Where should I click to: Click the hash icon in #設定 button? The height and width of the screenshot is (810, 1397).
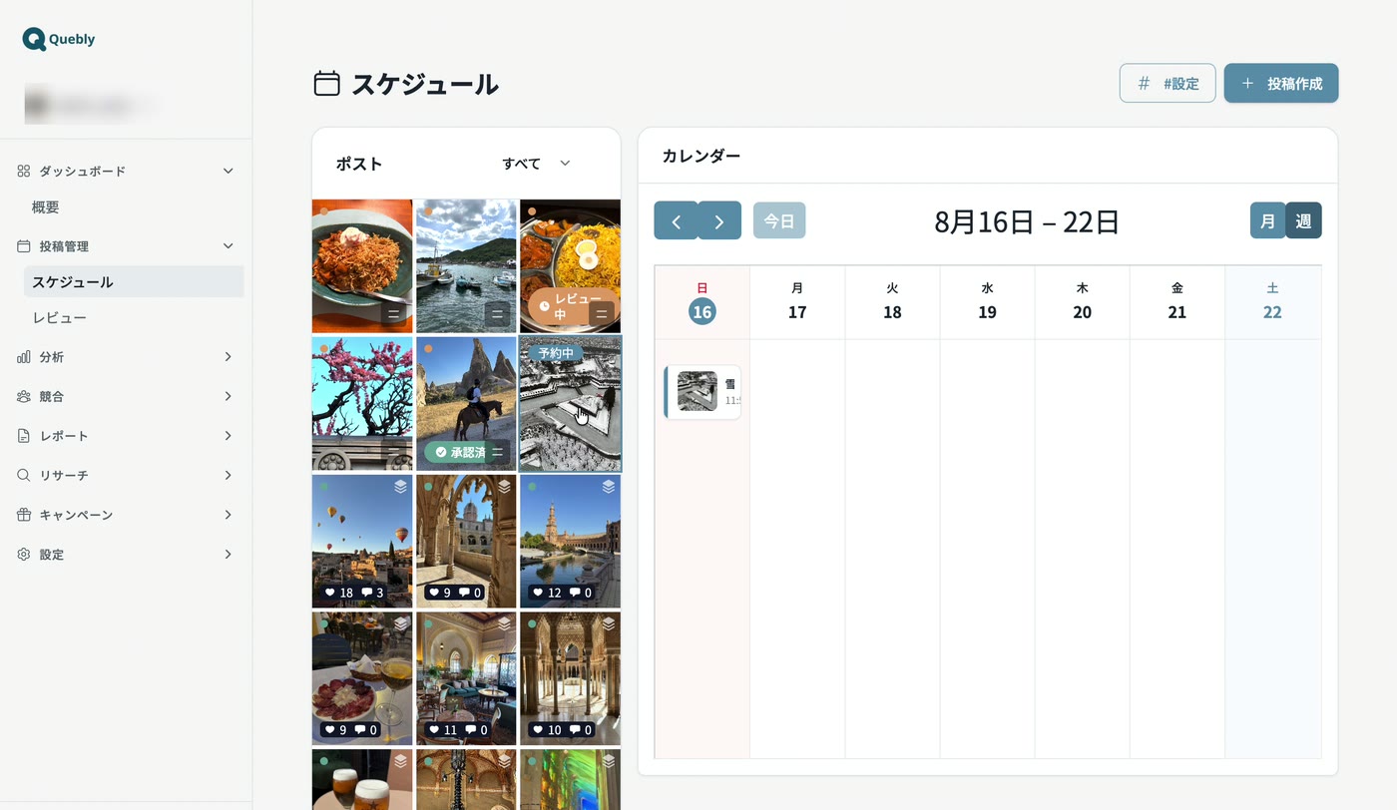click(1145, 84)
